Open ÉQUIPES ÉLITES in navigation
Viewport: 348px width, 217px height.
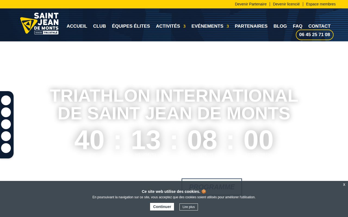click(131, 26)
